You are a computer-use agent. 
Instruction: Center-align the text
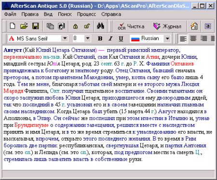click(193, 39)
